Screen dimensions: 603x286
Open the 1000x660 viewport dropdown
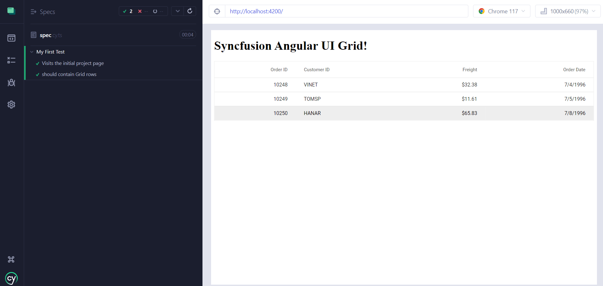click(x=568, y=11)
